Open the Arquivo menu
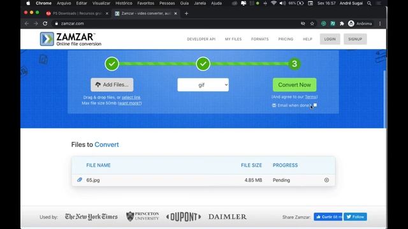This screenshot has height=229, width=408. [64, 3]
